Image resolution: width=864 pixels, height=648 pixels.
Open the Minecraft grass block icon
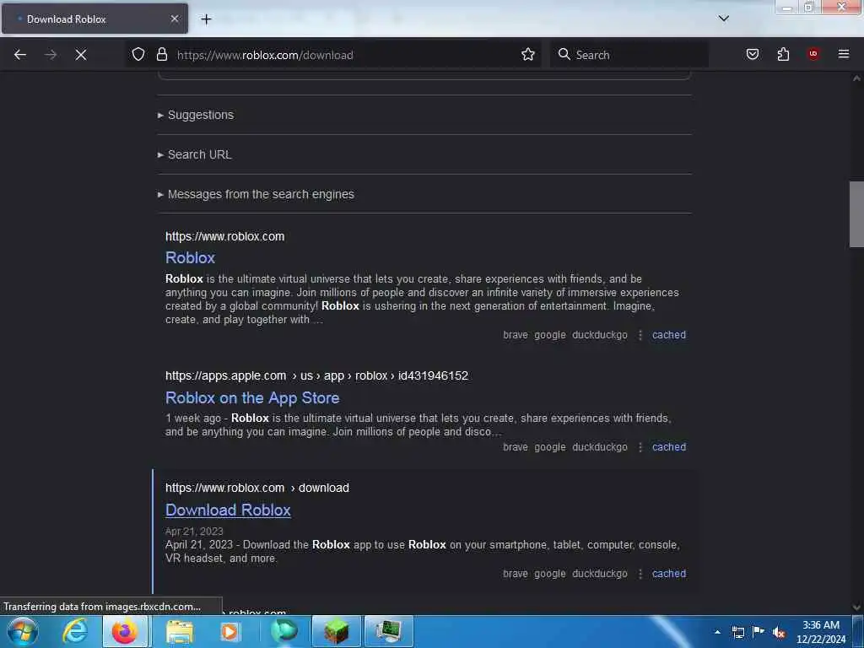point(336,631)
